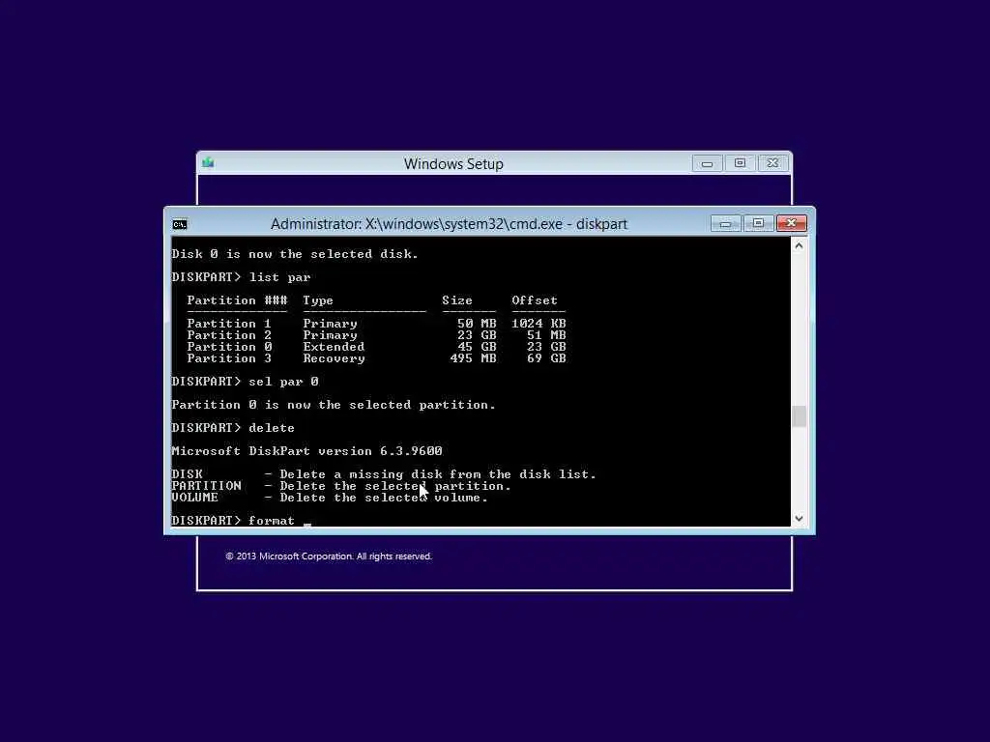The width and height of the screenshot is (990, 742).
Task: Click the 'Type' column header
Action: coord(317,300)
